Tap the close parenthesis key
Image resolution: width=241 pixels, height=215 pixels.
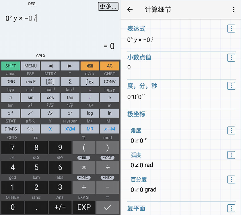[108, 147]
